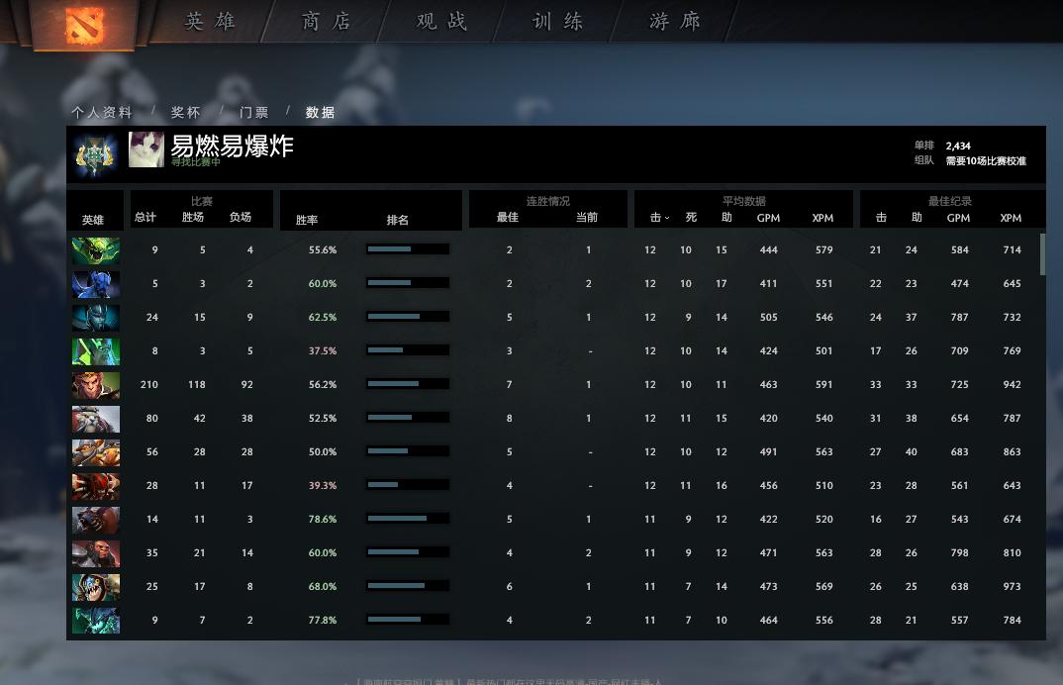Click hero icon in the 39.3% row
Screen dimensions: 1063x685
coord(96,486)
